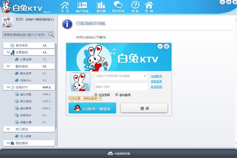Viewport: 237px width, 158px height.
Task: Click the 4335人 count on 白兔KTV row
Action: [x=47, y=87]
